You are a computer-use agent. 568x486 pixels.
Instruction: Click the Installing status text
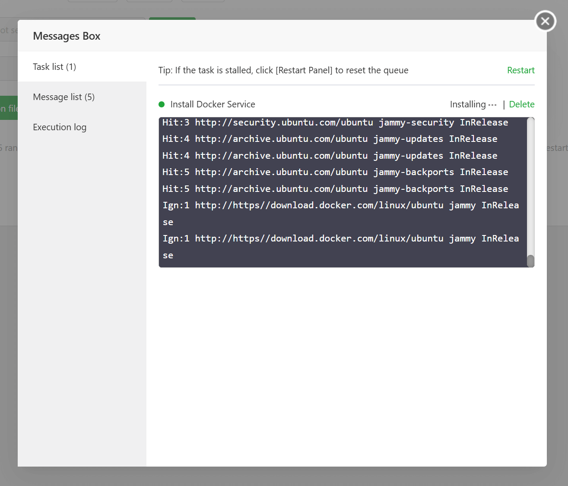click(473, 104)
